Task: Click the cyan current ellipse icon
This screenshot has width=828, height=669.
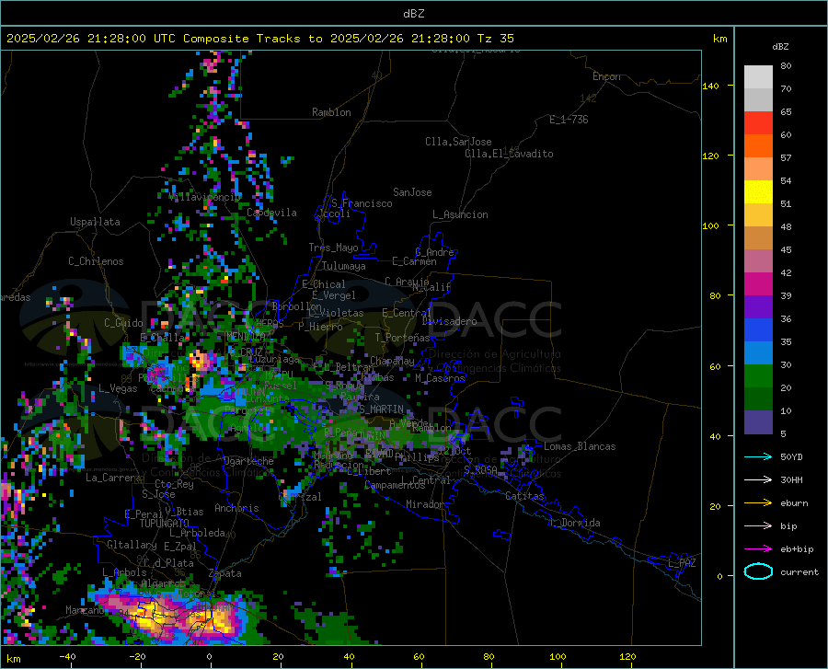Action: point(758,571)
